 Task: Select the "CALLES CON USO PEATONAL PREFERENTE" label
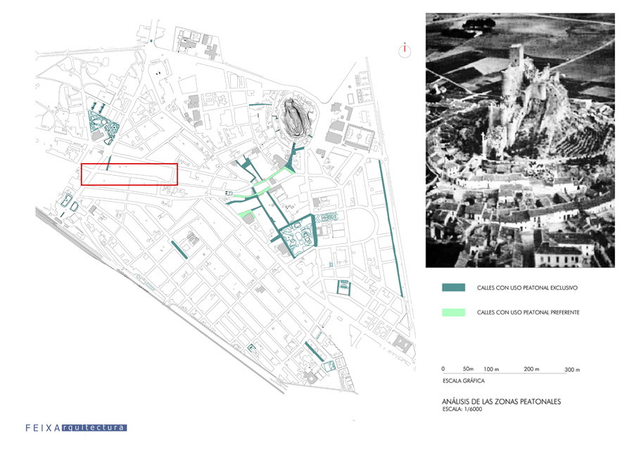click(528, 312)
